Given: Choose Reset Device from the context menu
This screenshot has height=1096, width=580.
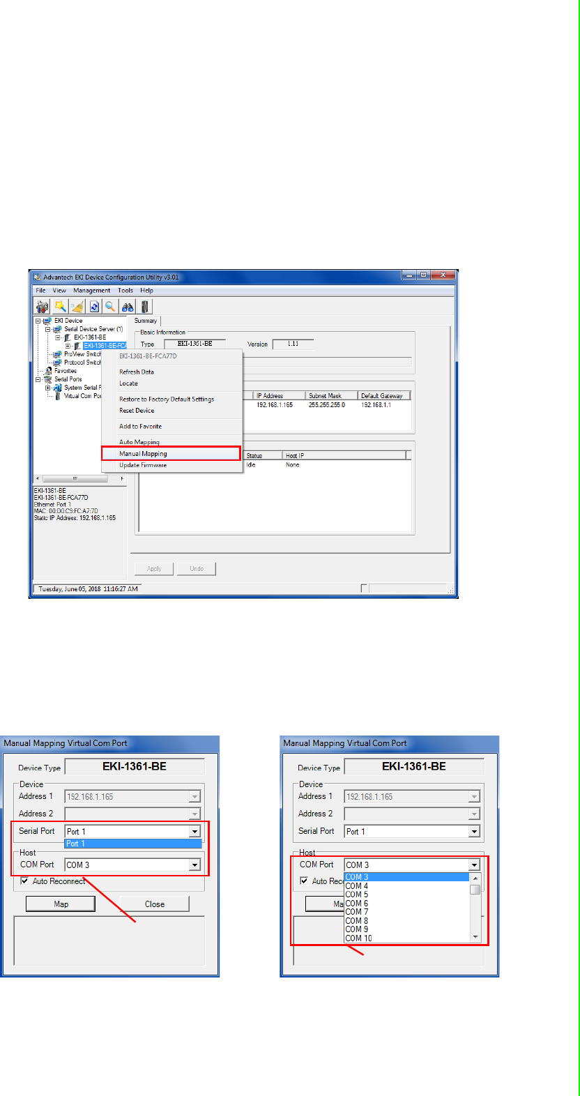Looking at the screenshot, I should click(x=171, y=411).
